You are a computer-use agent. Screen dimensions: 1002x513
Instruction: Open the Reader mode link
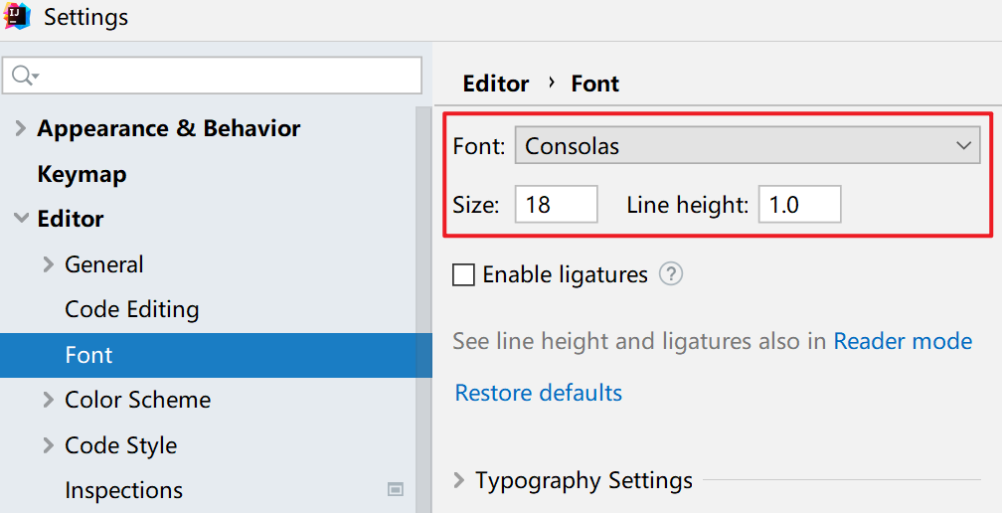tap(903, 341)
